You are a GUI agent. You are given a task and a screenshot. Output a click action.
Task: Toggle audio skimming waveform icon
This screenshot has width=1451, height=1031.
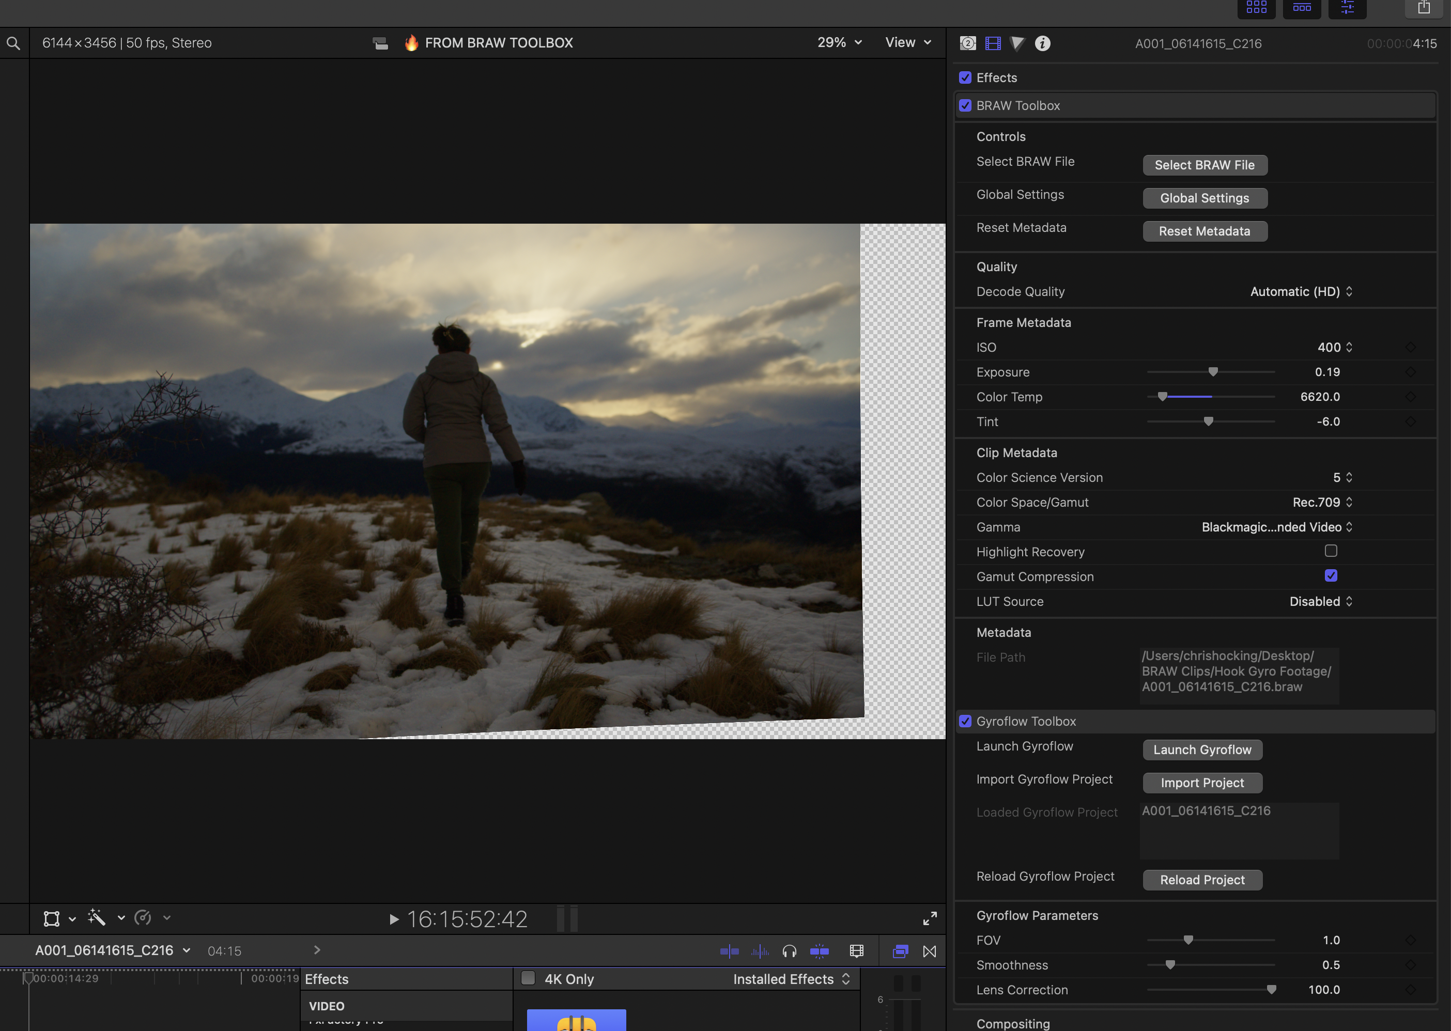(x=760, y=951)
